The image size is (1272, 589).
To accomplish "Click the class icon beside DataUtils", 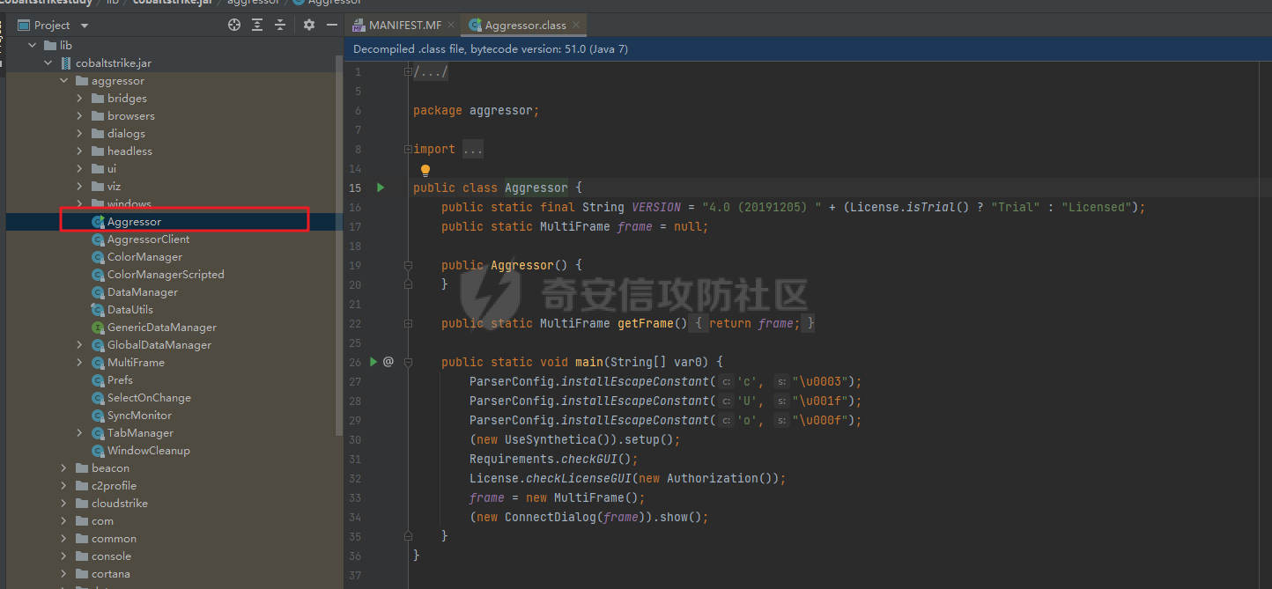I will click(x=98, y=310).
